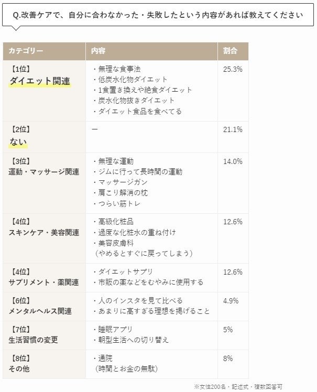Click the 21.1% percentage value
317x392 pixels.
(233, 130)
